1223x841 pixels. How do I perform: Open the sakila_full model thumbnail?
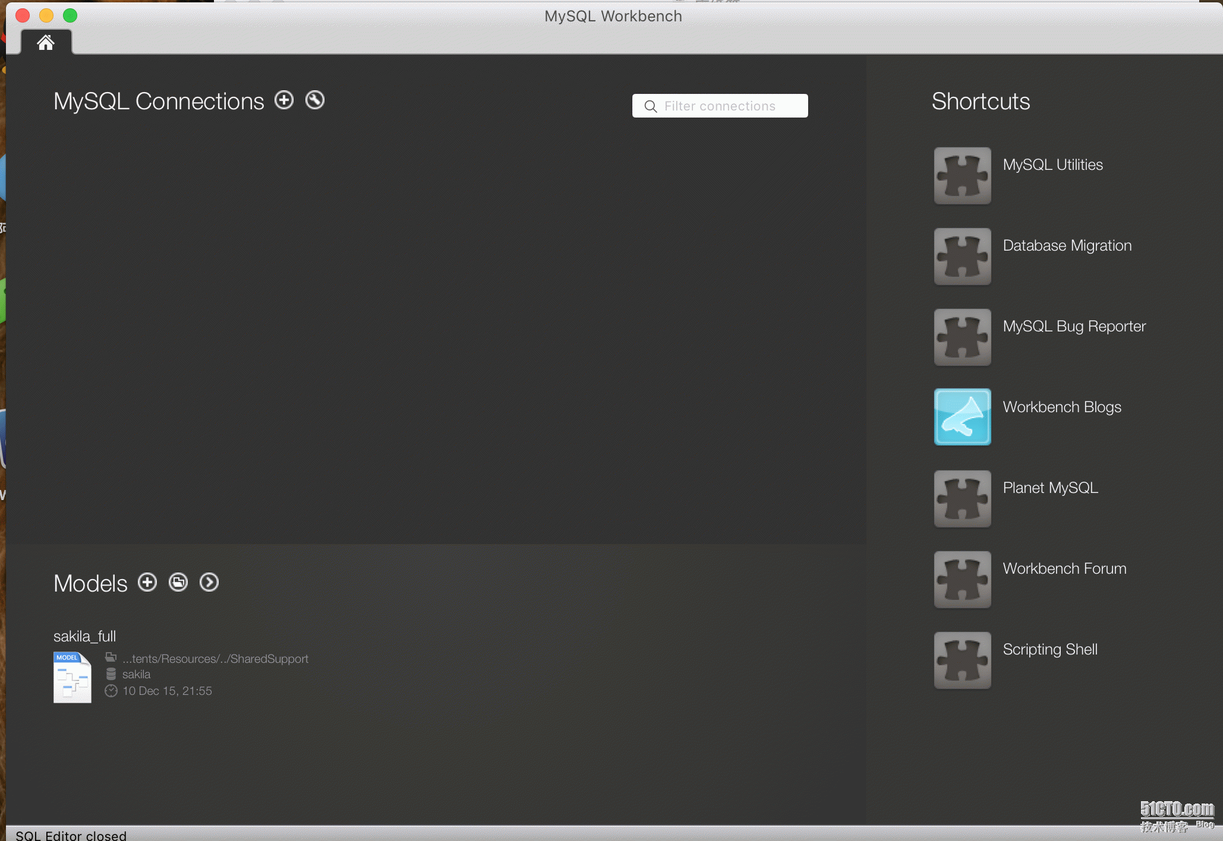[x=73, y=677]
